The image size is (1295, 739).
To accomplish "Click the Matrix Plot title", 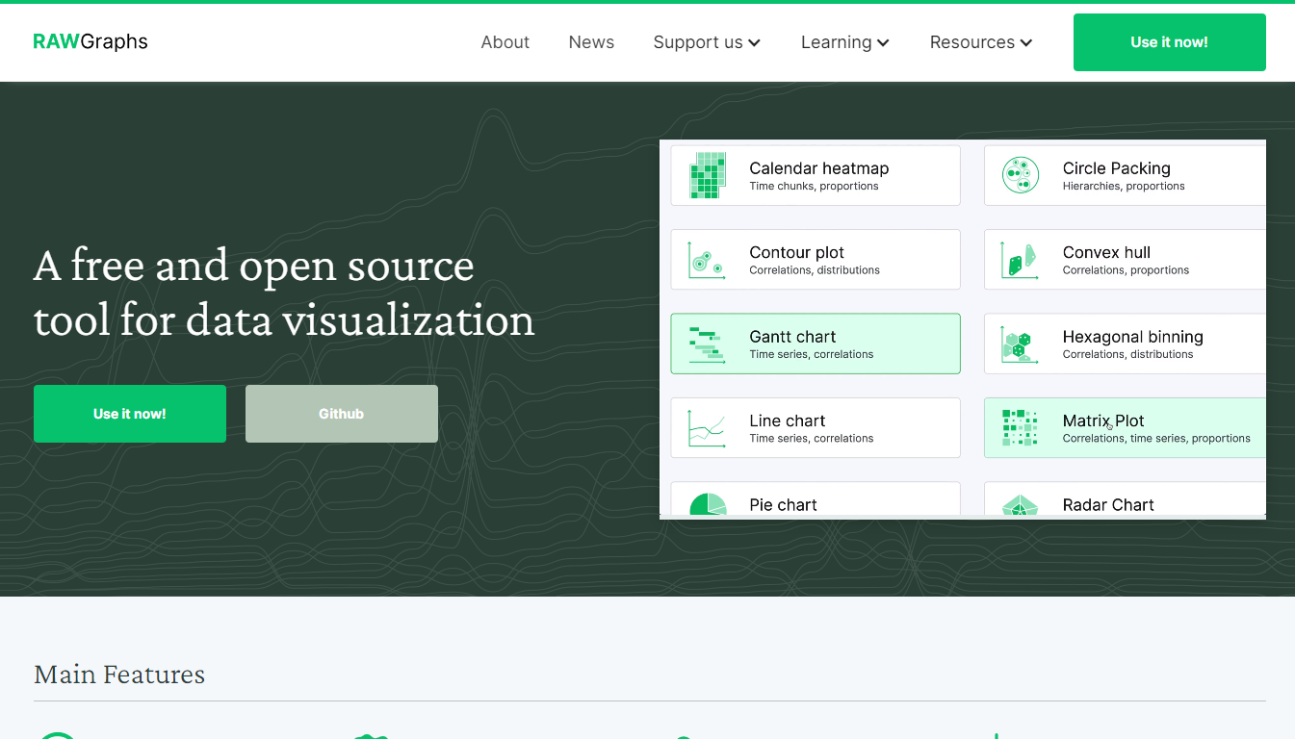I will pyautogui.click(x=1103, y=420).
